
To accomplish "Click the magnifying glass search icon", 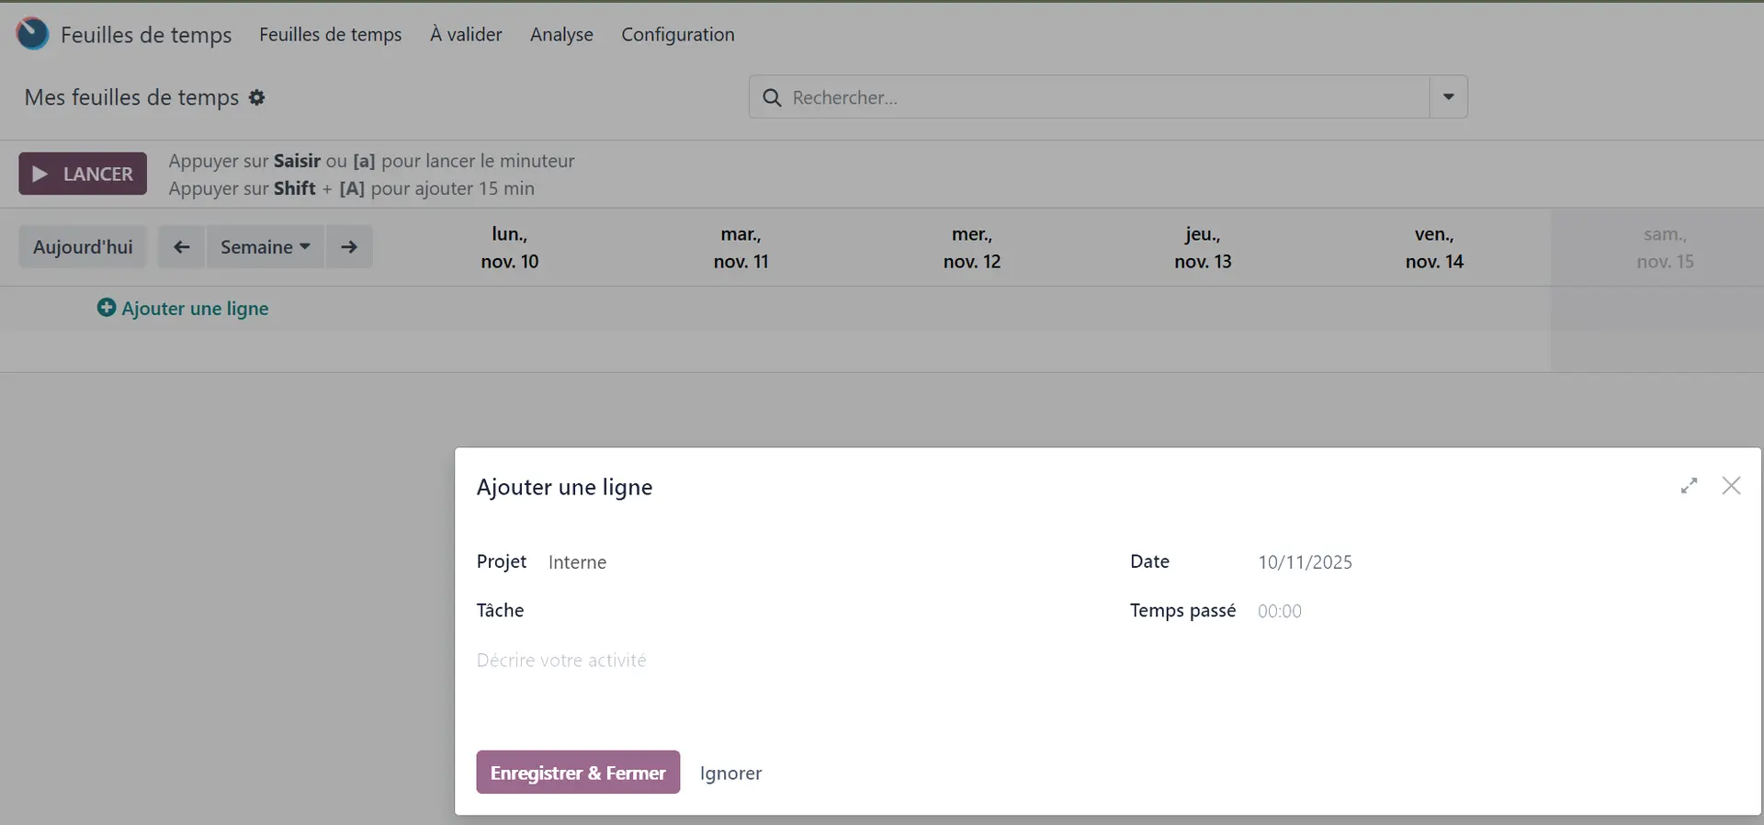I will click(772, 97).
